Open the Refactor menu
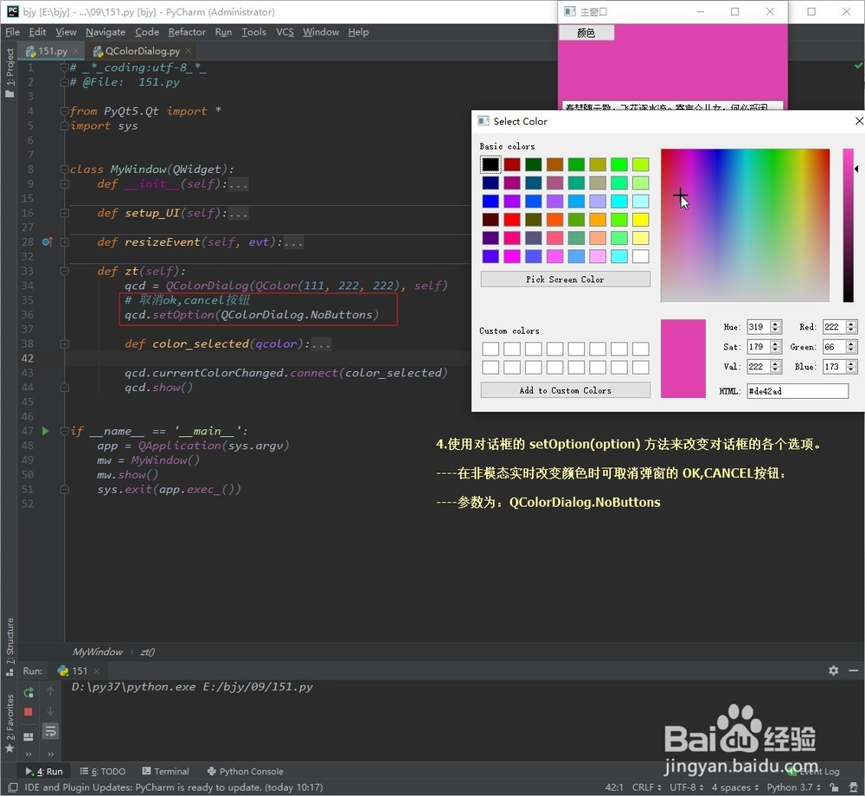The height and width of the screenshot is (796, 865). (x=187, y=32)
